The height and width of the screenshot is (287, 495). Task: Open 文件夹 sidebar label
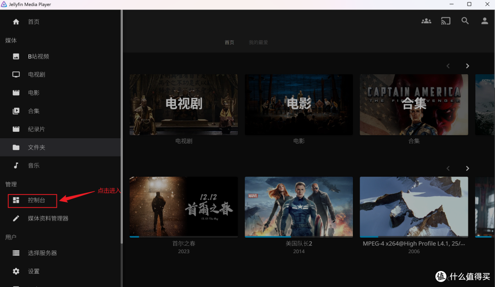pos(37,147)
